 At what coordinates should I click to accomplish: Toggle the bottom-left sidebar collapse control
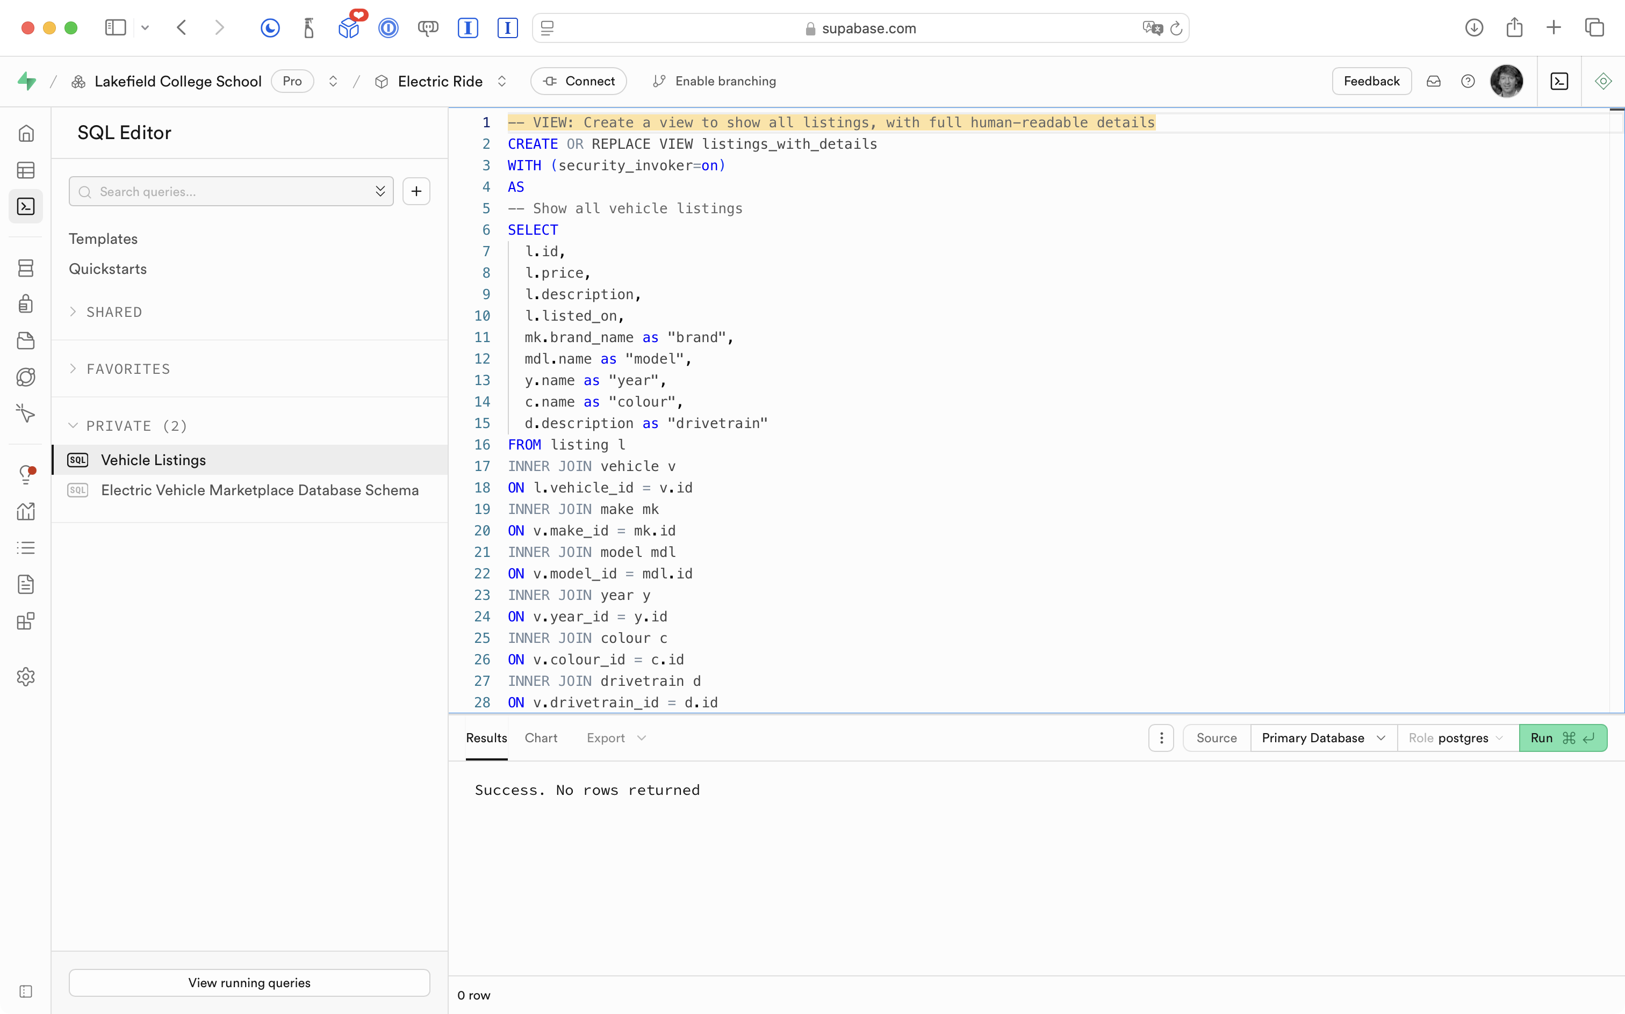pos(25,991)
